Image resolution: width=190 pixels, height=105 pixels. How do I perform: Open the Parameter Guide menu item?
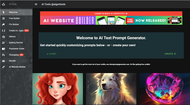[x=16, y=49]
